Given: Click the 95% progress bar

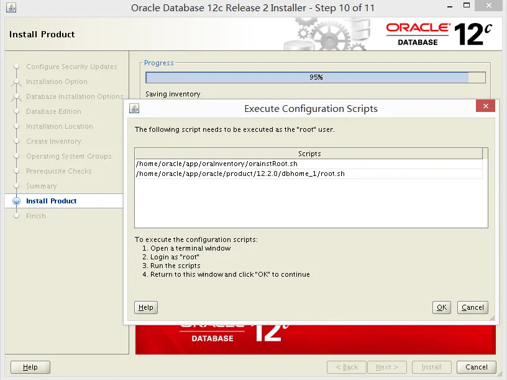Looking at the screenshot, I should click(316, 77).
